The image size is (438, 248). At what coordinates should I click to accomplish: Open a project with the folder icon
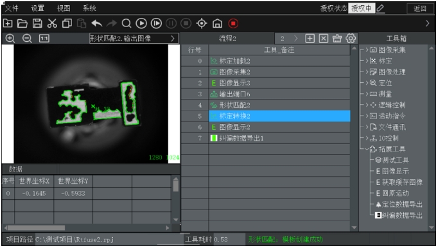22,23
